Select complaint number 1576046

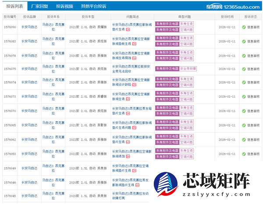point(10,183)
